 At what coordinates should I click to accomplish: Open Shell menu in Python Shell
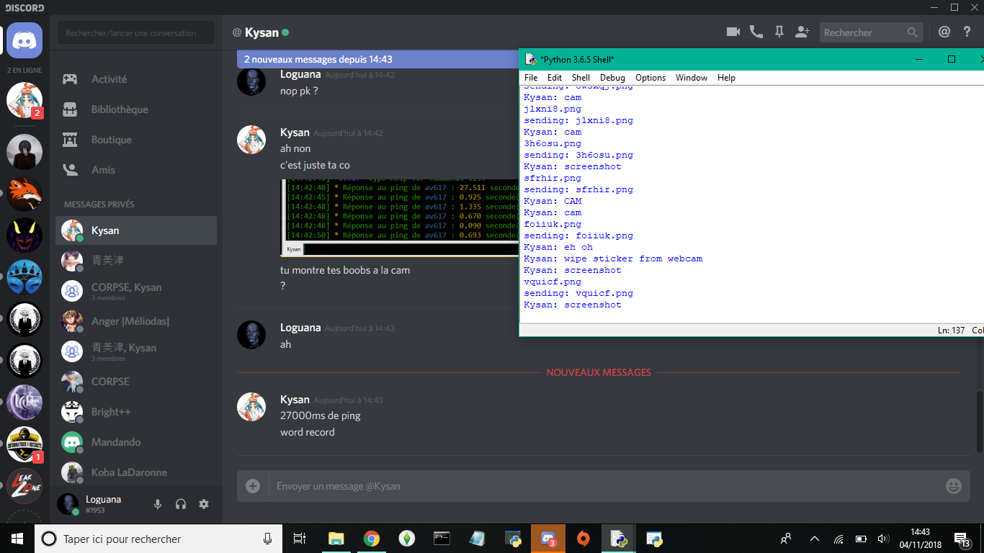click(581, 78)
